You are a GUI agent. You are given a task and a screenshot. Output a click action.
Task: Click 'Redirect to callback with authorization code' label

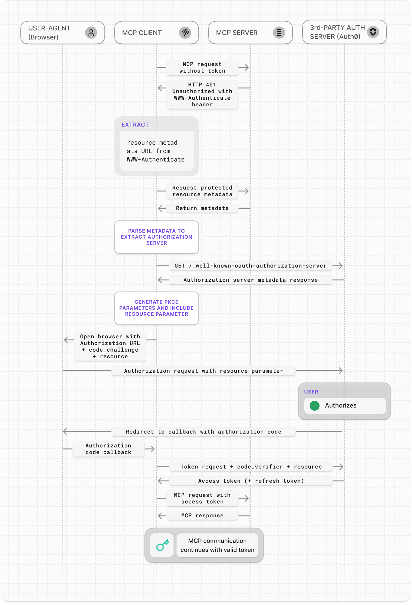[204, 432]
